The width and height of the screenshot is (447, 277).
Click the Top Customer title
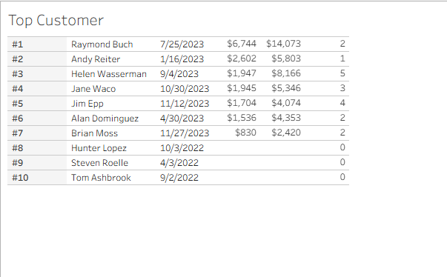coord(56,21)
